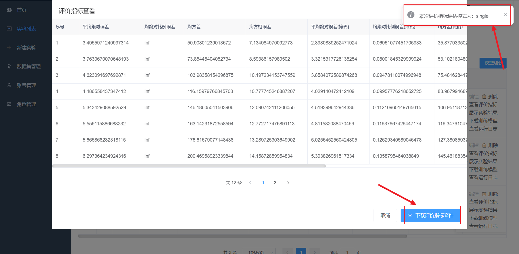
Task: Close the single mode notification
Action: (505, 15)
